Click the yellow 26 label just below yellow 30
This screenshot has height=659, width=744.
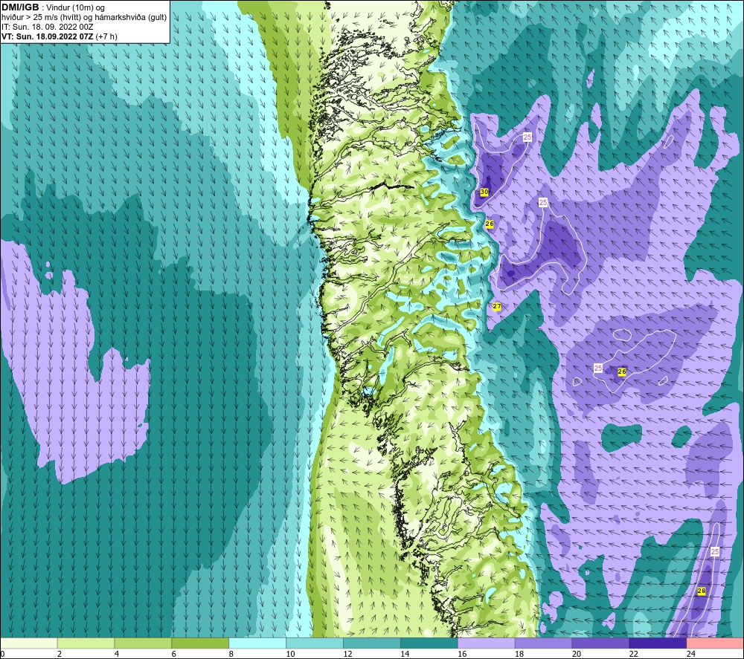coord(490,224)
